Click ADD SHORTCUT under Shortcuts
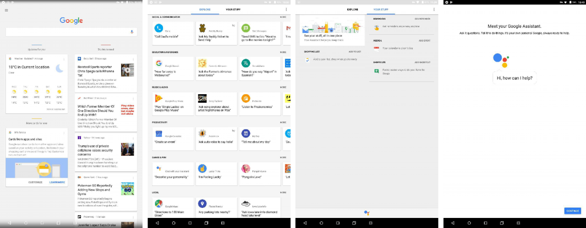 pos(423,62)
